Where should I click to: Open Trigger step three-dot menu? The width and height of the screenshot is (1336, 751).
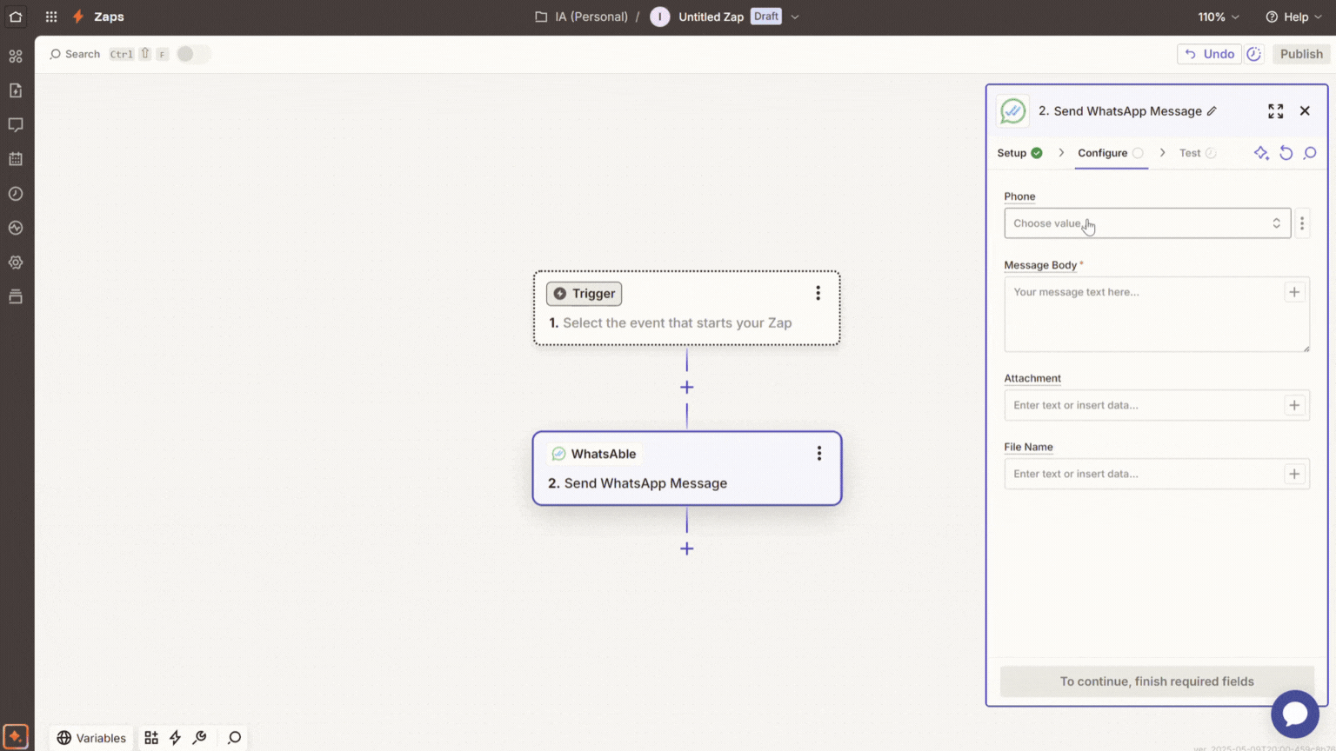click(x=818, y=294)
